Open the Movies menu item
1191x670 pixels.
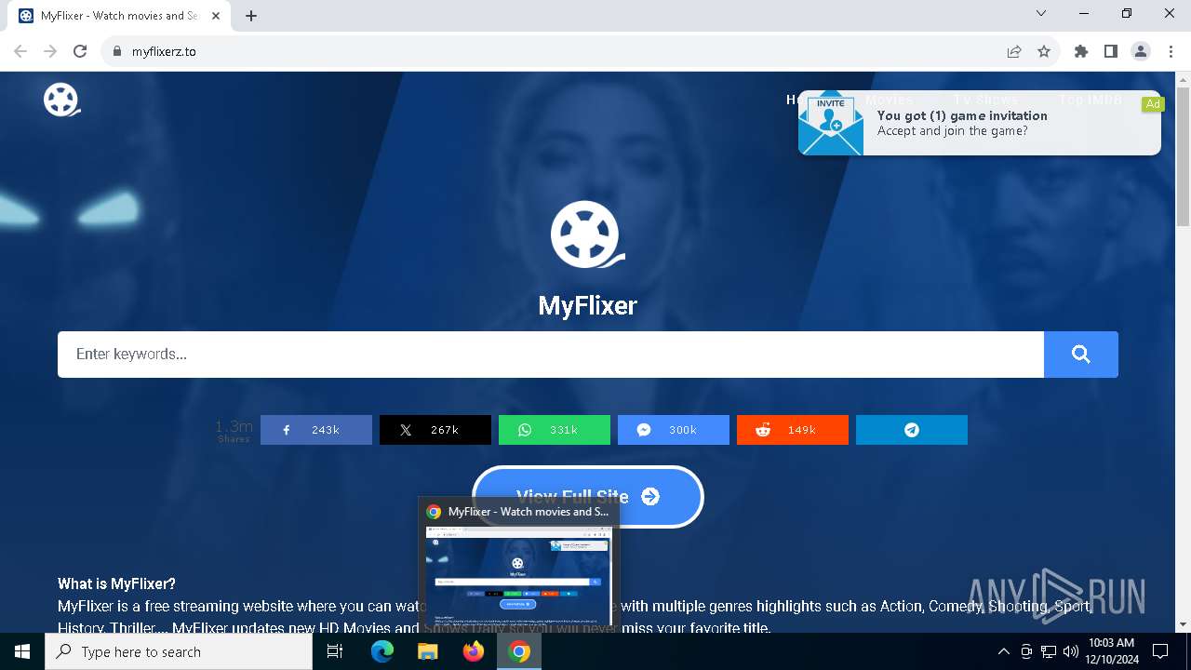[x=889, y=100]
